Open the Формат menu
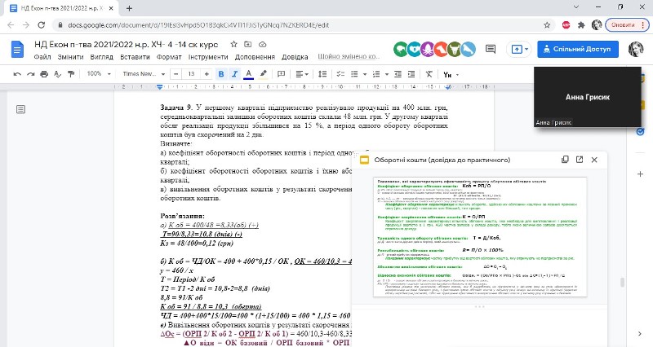Viewport: 653px width, 347px height. point(169,57)
